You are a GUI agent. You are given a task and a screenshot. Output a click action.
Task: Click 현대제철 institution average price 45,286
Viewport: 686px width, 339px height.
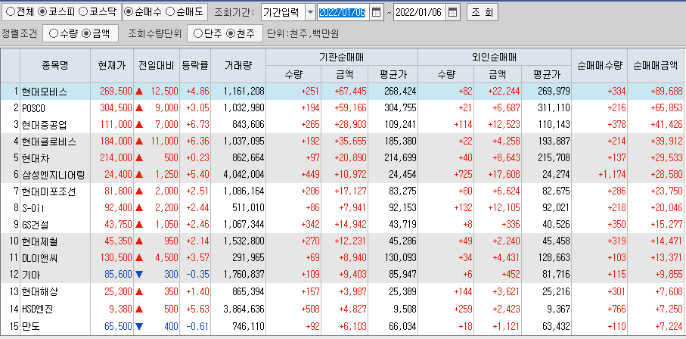click(402, 242)
